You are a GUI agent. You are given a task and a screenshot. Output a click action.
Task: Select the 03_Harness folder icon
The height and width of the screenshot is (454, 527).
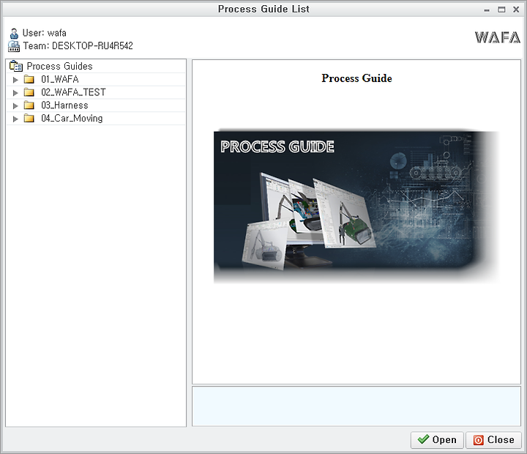(29, 105)
